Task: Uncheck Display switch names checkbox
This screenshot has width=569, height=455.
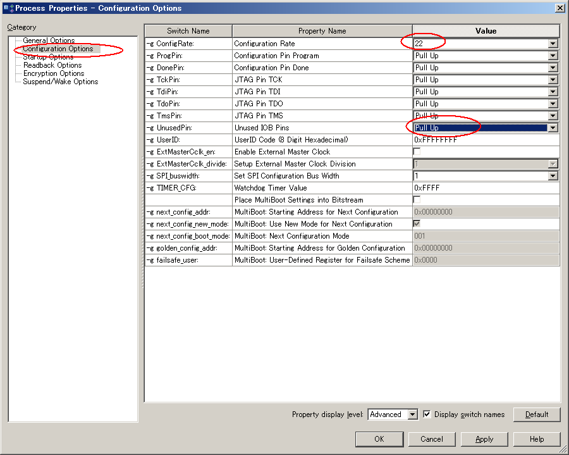Action: click(427, 414)
